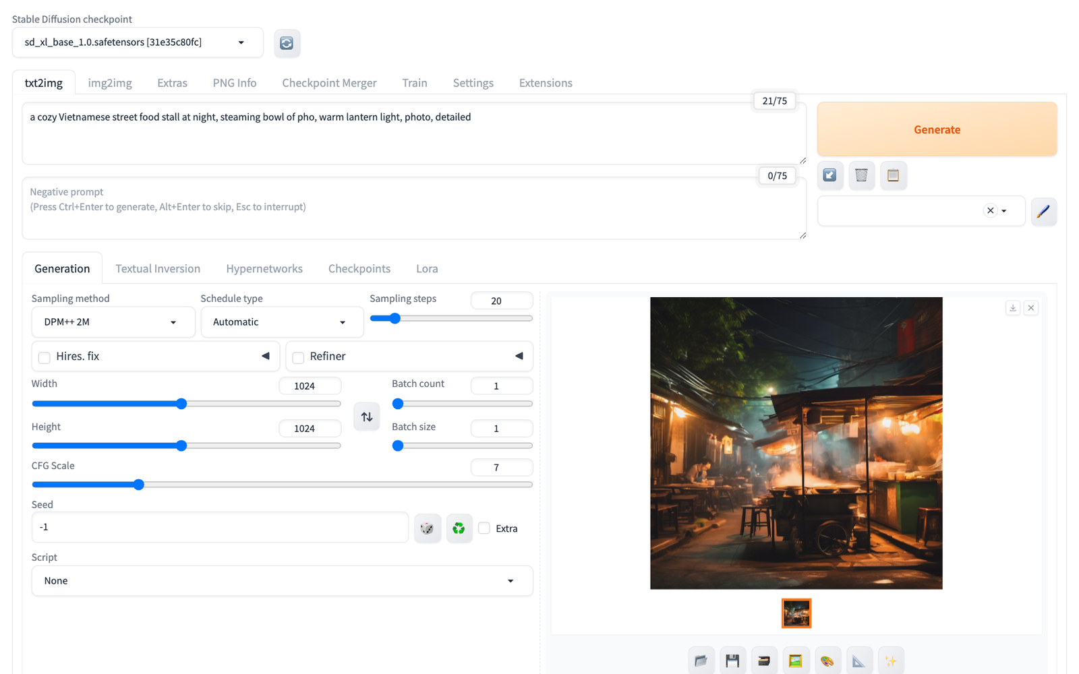Enable the Refiner checkbox
This screenshot has height=674, width=1079.
tap(298, 357)
